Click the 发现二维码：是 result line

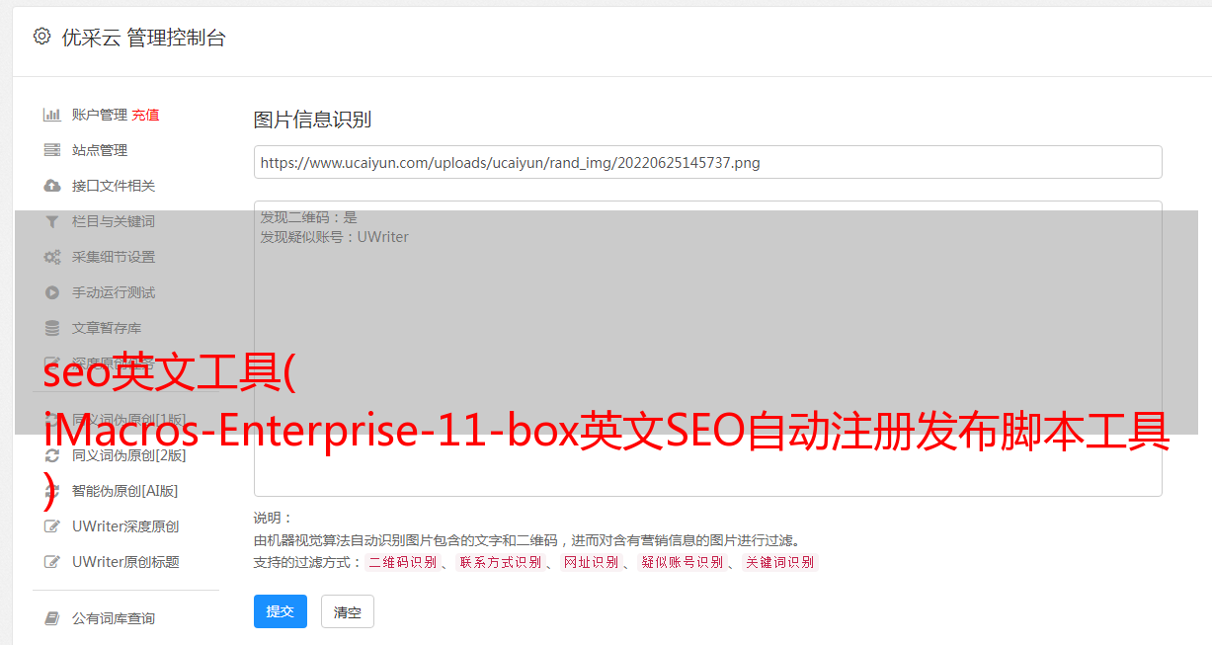coord(308,217)
